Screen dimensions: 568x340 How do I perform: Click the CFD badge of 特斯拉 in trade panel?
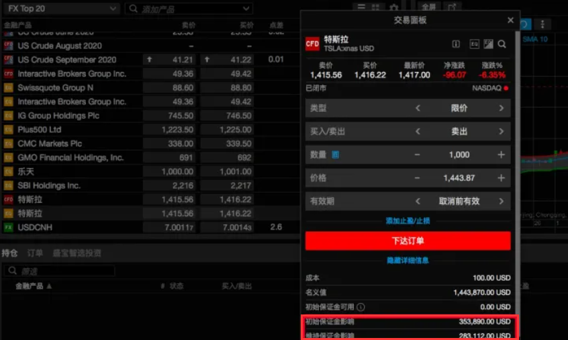[x=312, y=44]
